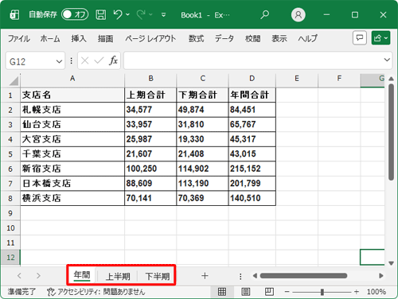Expand the Name Box dropdown arrow
The height and width of the screenshot is (299, 398).
(59, 61)
